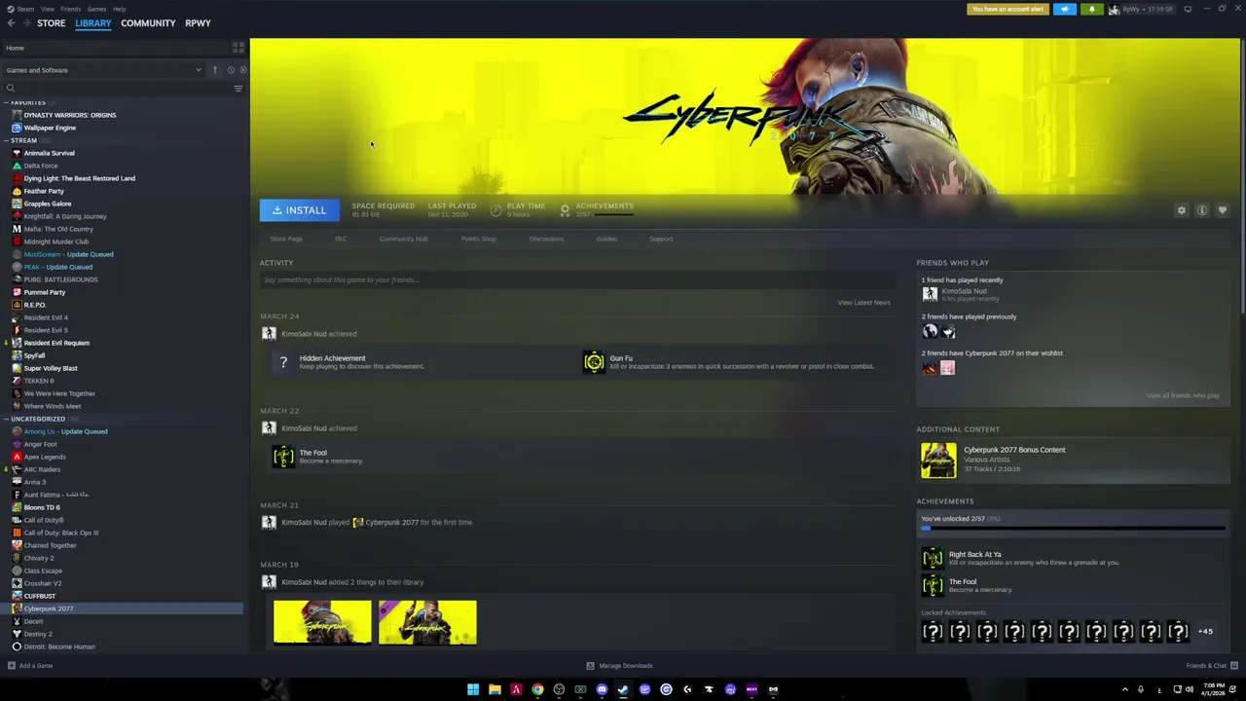Open the LIBRARY tab
Image resolution: width=1246 pixels, height=701 pixels.
(x=93, y=22)
